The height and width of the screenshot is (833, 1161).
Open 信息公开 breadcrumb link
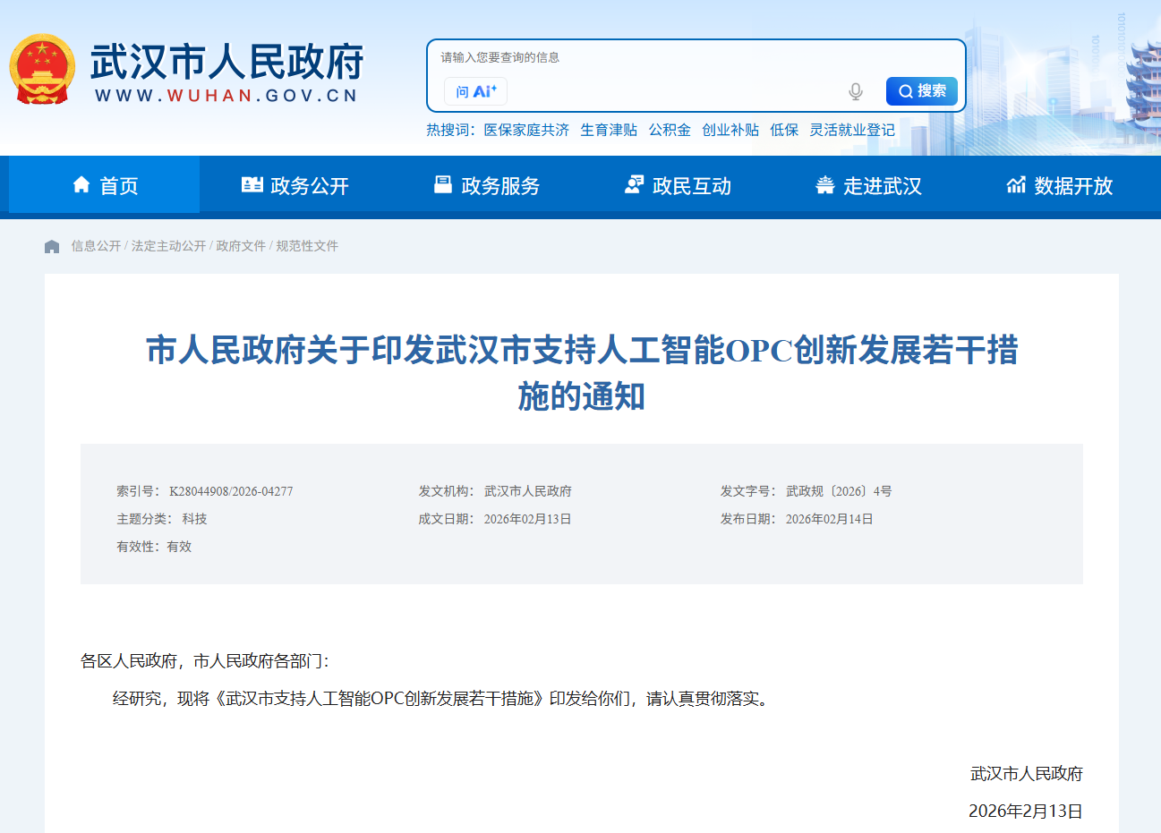(96, 246)
